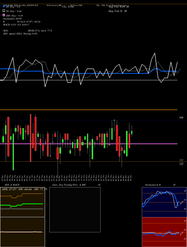187x247 pixels.
Task: Open the MACD mini chart below ADX
Action: click(x=22, y=232)
